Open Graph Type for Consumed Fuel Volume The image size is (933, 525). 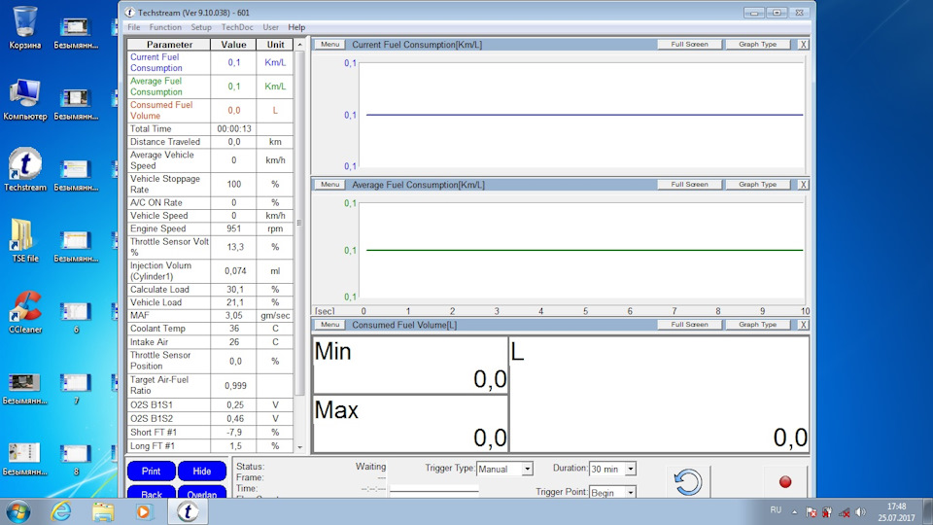[x=757, y=325]
